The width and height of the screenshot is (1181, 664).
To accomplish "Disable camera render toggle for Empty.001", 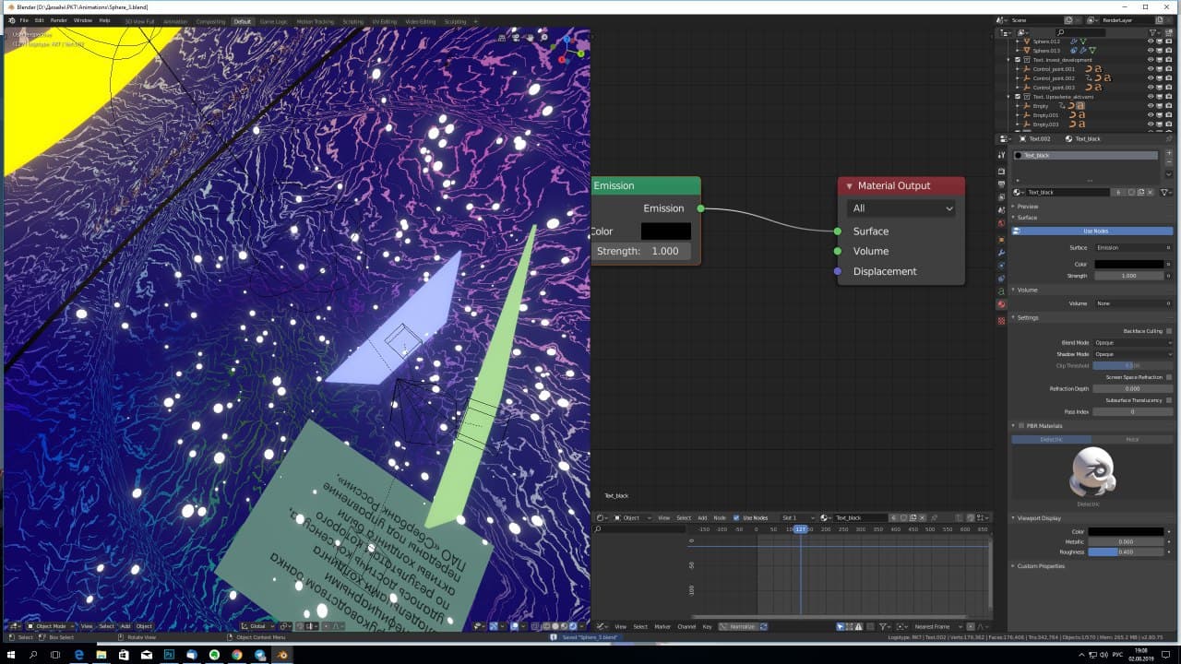I will tap(1169, 114).
